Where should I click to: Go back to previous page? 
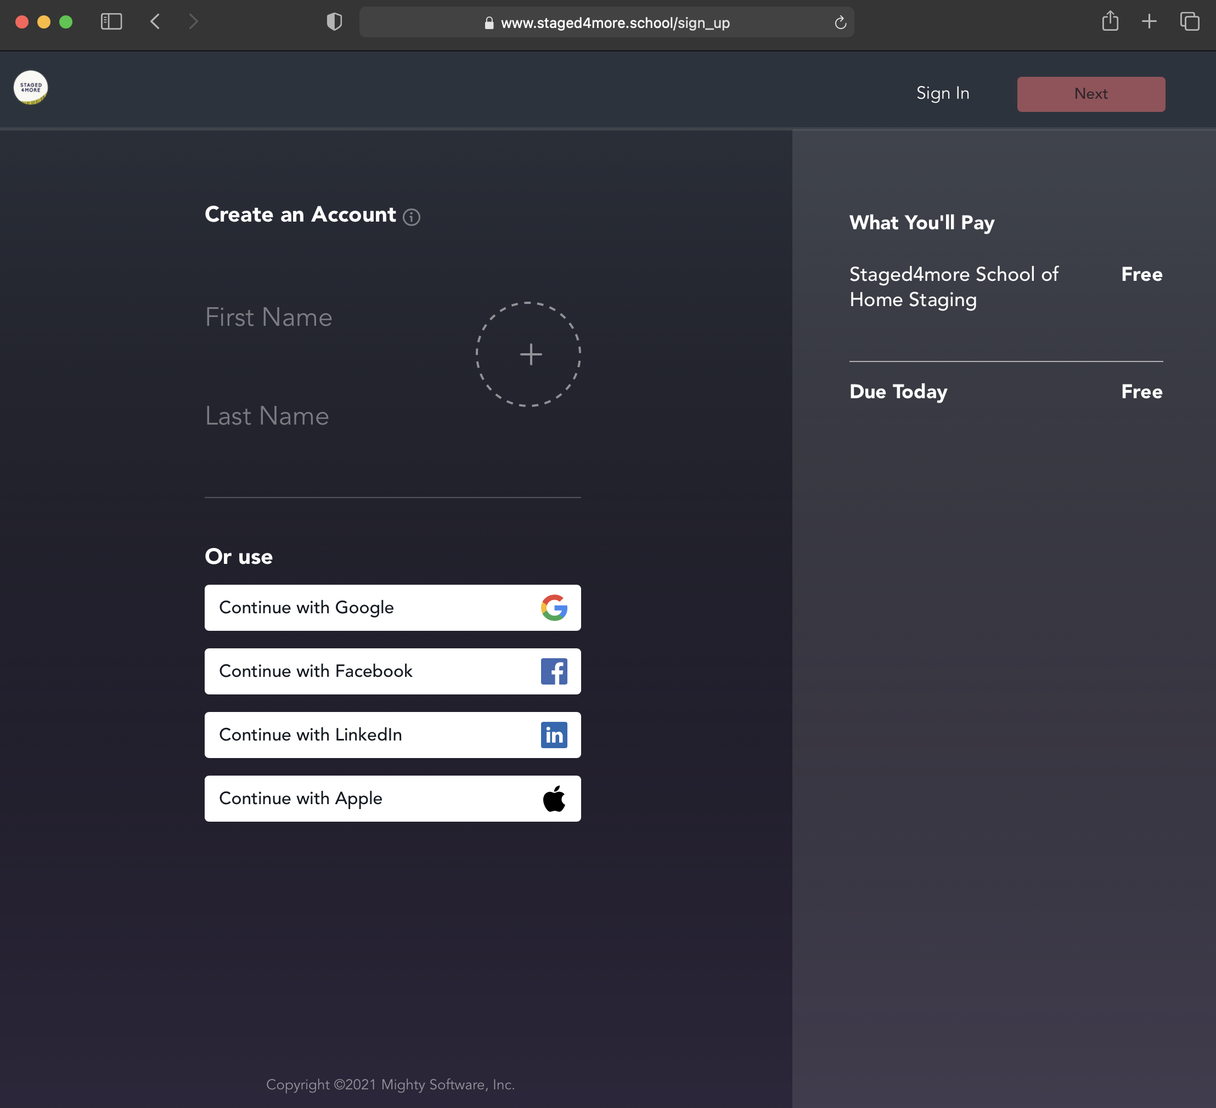coord(155,22)
